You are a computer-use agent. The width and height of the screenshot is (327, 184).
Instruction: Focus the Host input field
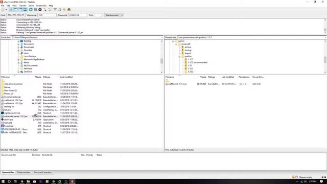pyautogui.click(x=16, y=15)
